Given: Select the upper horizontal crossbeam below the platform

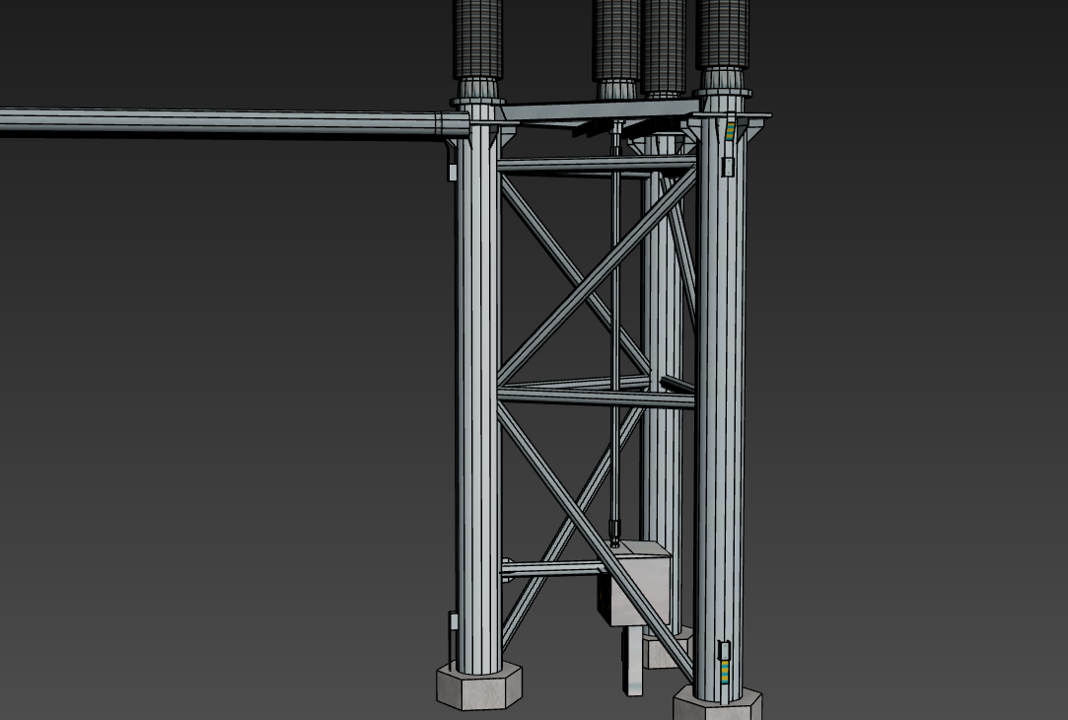Looking at the screenshot, I should (x=592, y=164).
